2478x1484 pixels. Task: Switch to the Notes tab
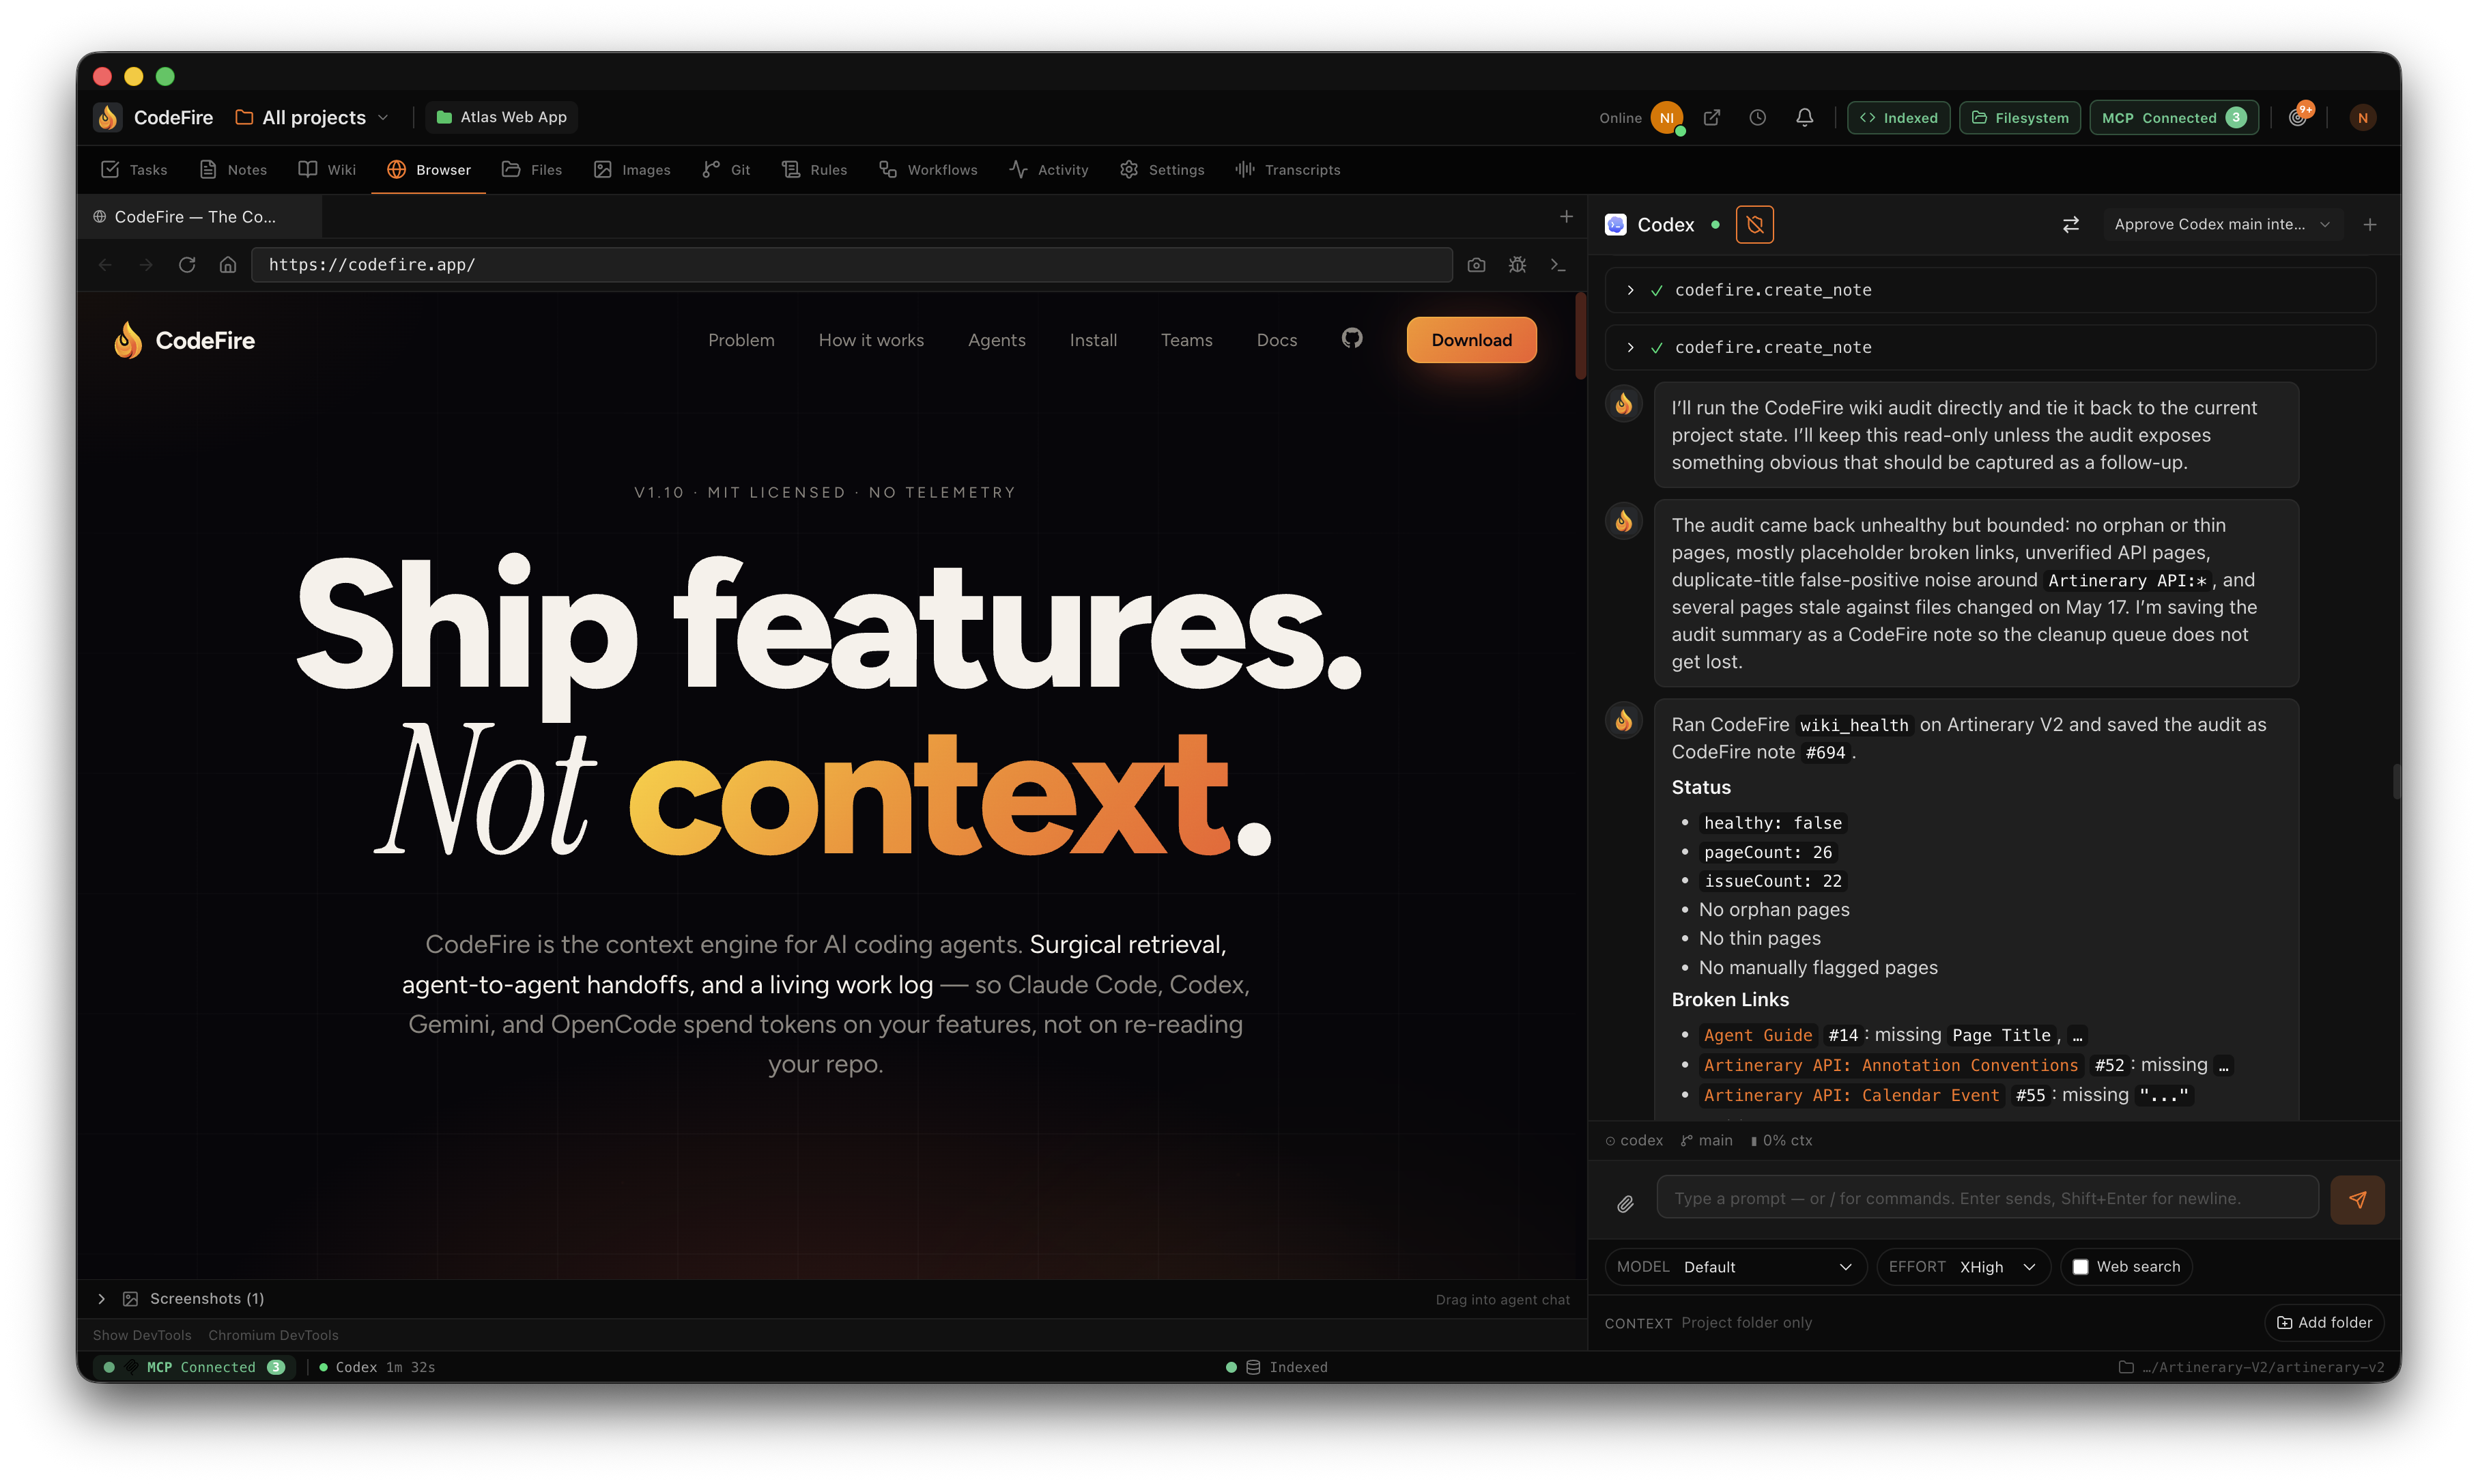click(x=233, y=170)
